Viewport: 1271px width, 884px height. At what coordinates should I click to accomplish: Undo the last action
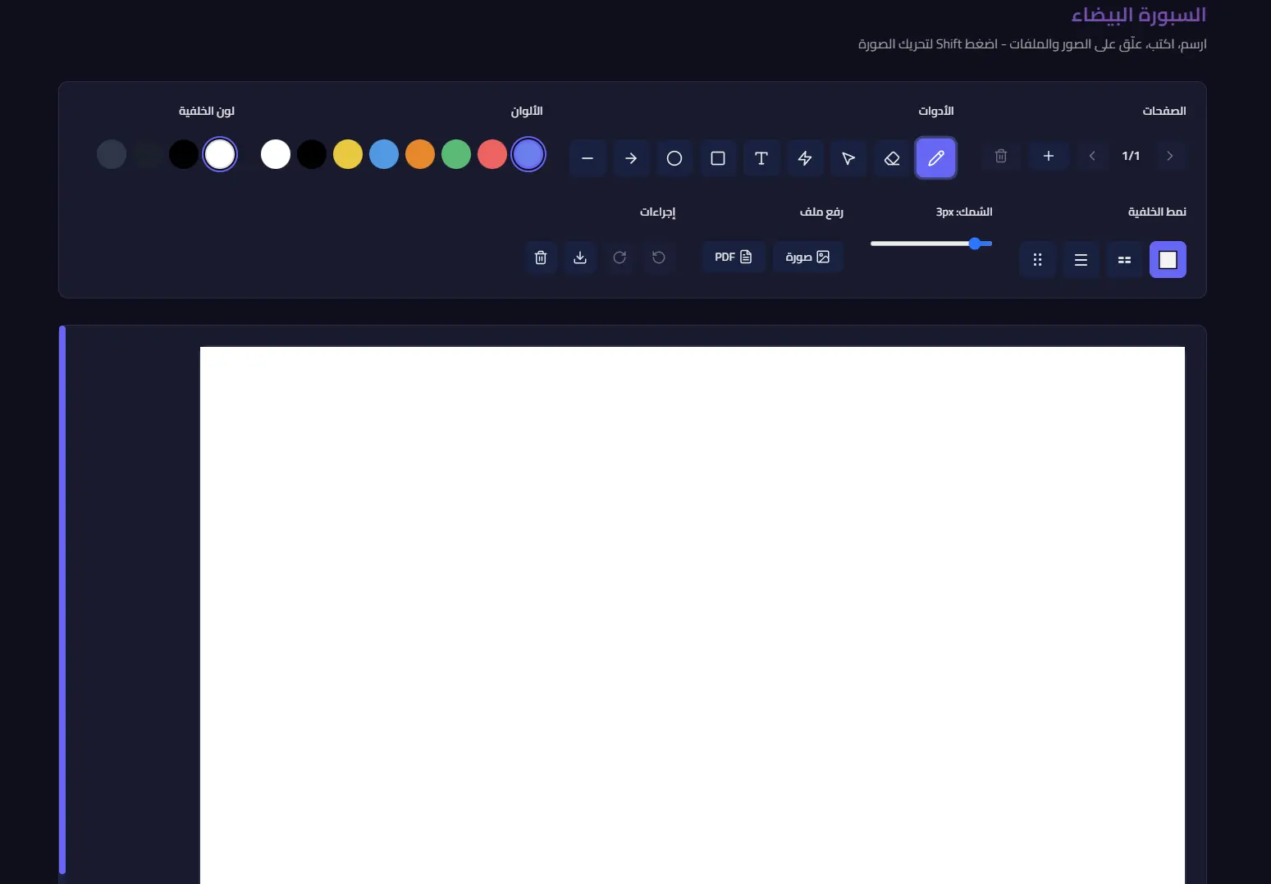click(659, 257)
